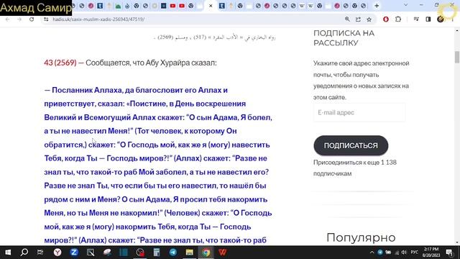Bookmark this page with the star
This screenshot has width=460, height=259.
point(369,19)
